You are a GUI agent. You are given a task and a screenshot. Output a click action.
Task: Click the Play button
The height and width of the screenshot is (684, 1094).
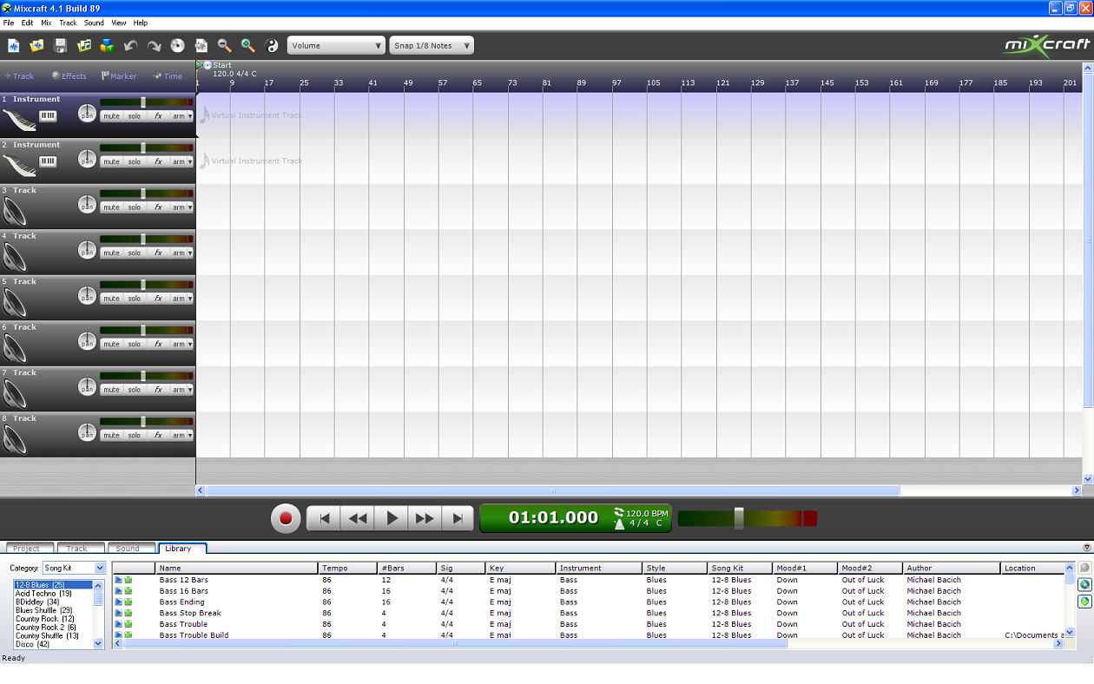coord(392,518)
